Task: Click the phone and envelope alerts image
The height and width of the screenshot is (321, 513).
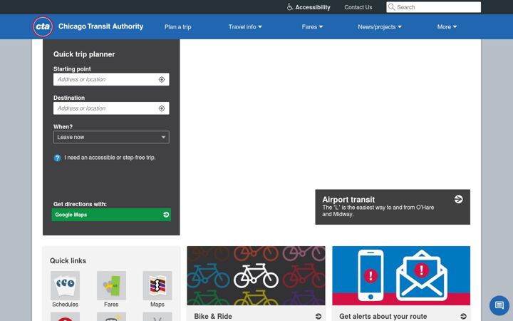Action: [401, 275]
